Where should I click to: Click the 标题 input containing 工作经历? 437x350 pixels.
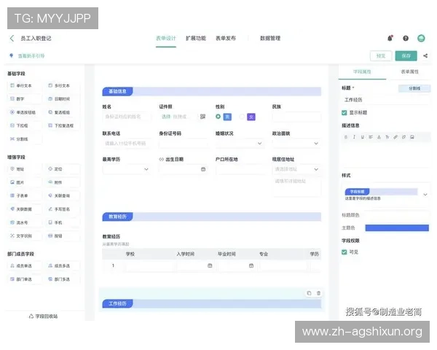pyautogui.click(x=386, y=100)
